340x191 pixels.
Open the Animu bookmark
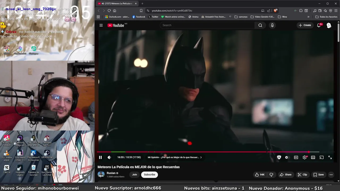pyautogui.click(x=193, y=17)
